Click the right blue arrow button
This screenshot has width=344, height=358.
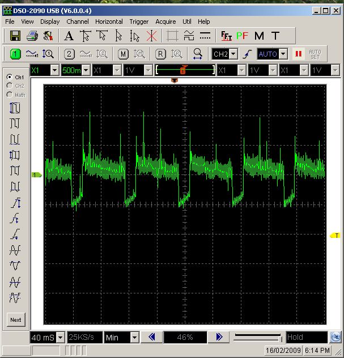pyautogui.click(x=219, y=337)
